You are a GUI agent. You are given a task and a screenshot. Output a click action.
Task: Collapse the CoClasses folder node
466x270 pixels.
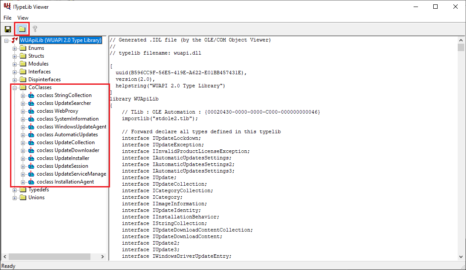click(x=14, y=88)
